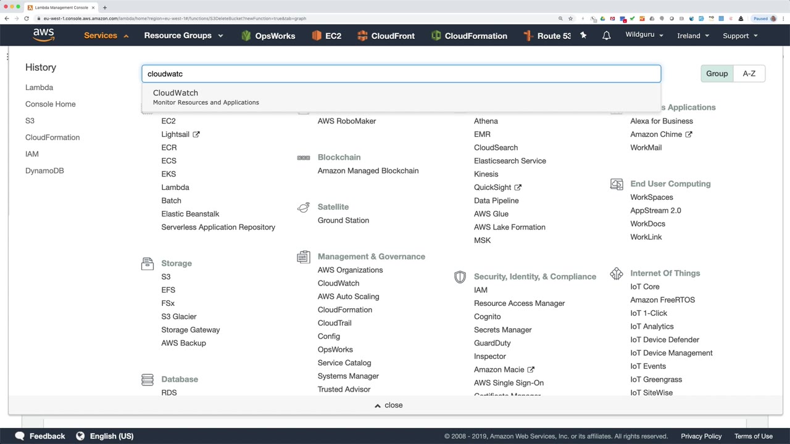
Task: Open the Feedback chat bubble
Action: 20,436
